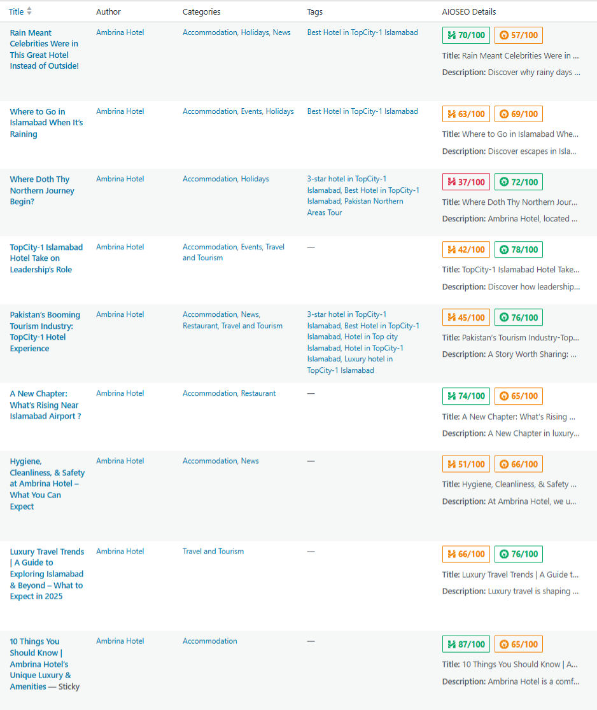Screen dimensions: 597x710
Task: Click the 74/100 TruSEO score badge icon
Action: (x=452, y=396)
